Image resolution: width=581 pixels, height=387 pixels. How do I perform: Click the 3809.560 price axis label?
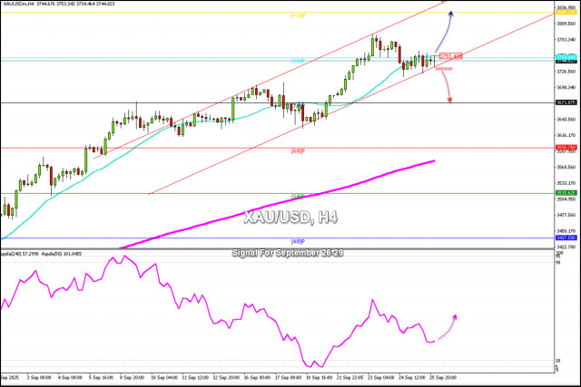[566, 24]
